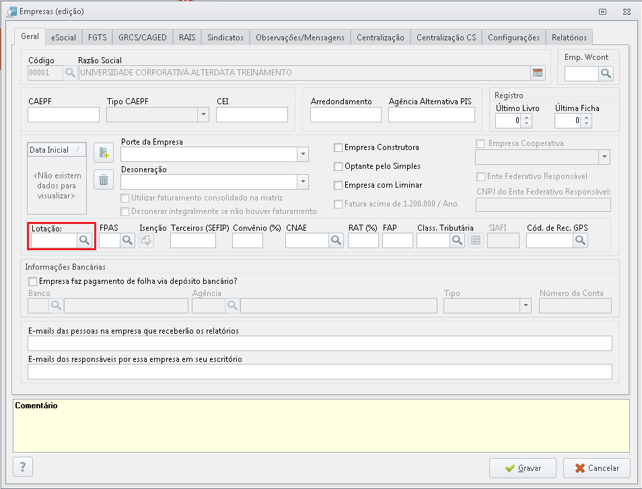
Task: Open the Class. Tributária lookup
Action: coord(457,240)
